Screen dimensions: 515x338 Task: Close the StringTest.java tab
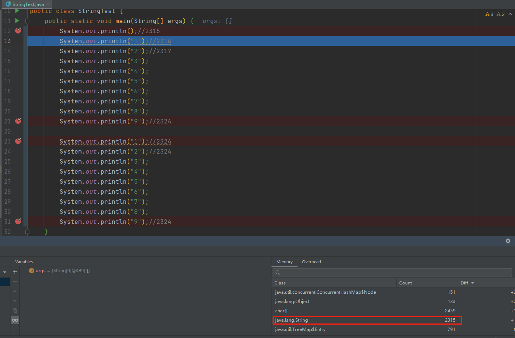pos(48,4)
